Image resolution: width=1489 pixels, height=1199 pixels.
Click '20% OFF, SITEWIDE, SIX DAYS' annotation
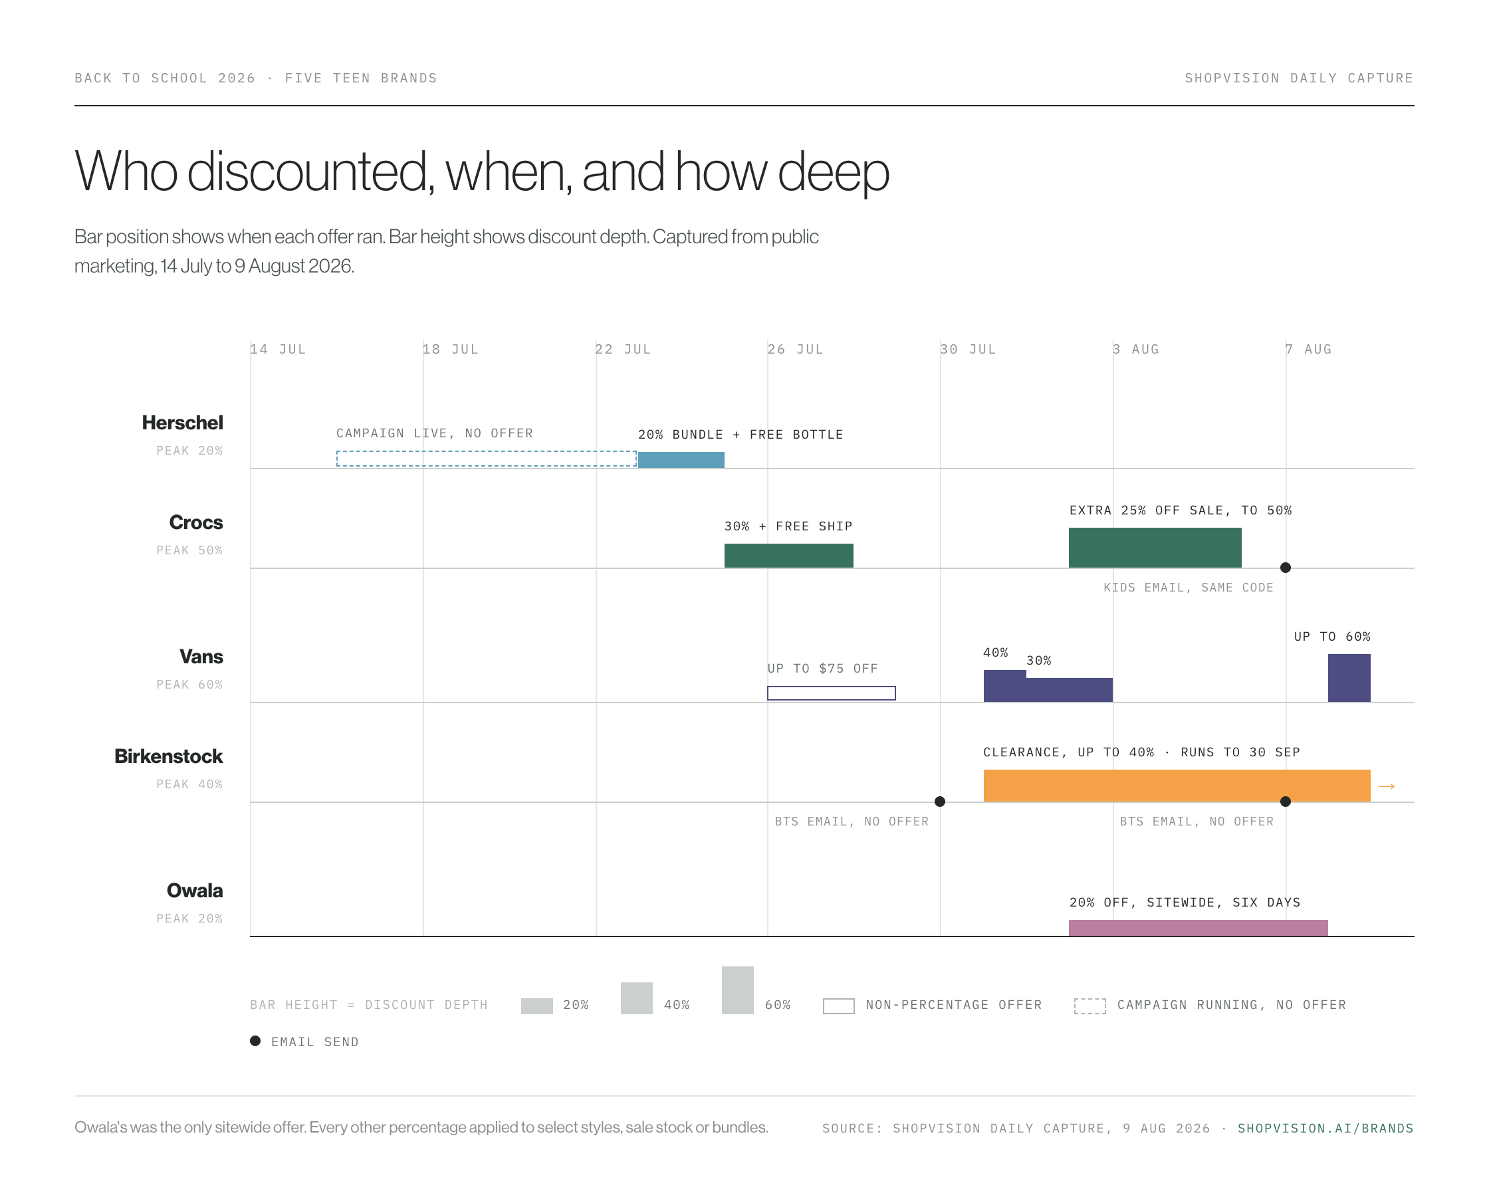point(1185,903)
